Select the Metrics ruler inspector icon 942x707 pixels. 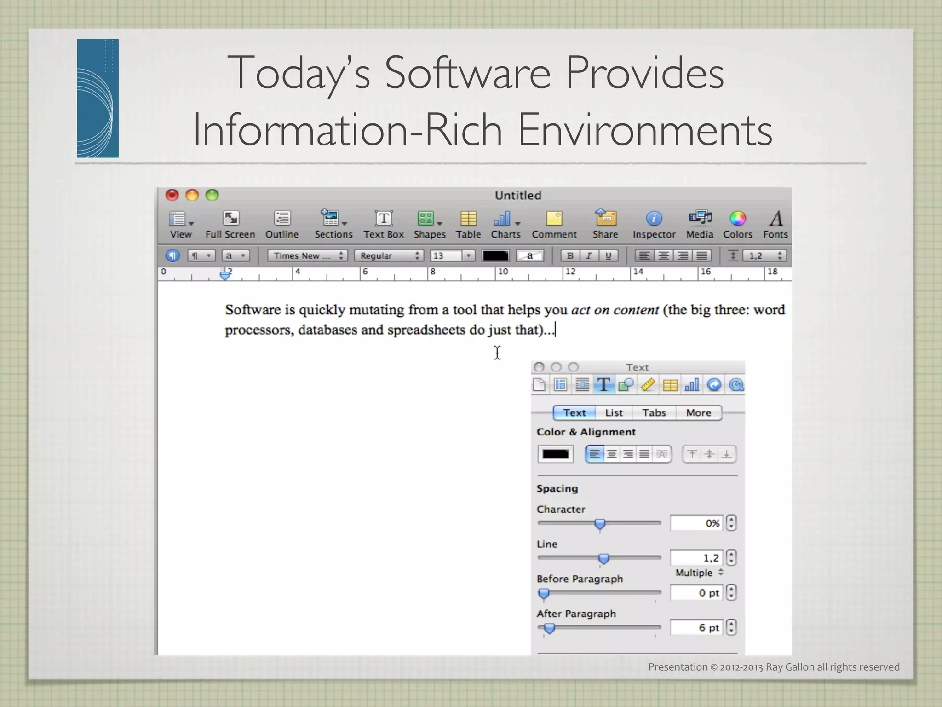pyautogui.click(x=648, y=384)
